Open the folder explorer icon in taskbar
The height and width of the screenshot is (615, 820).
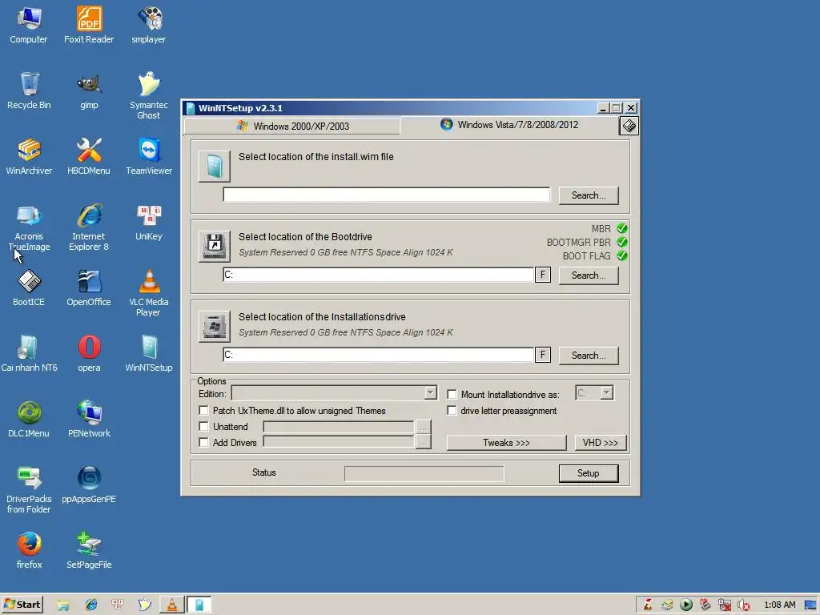click(63, 605)
